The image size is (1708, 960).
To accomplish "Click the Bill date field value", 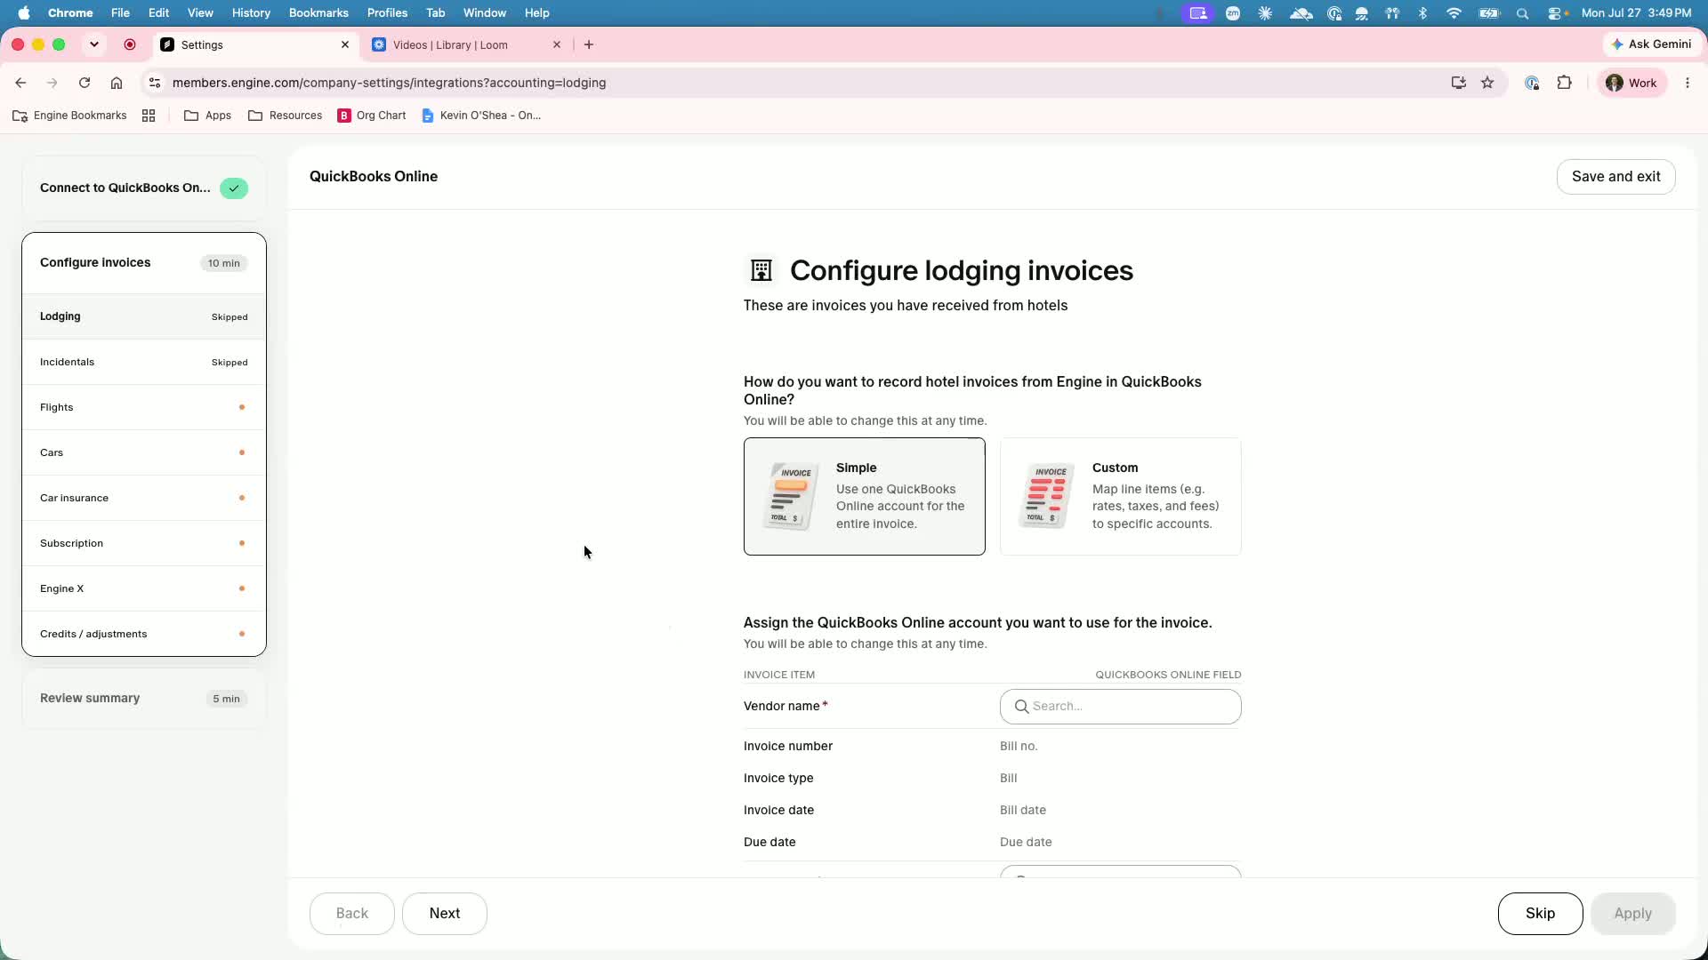I will point(1023,810).
